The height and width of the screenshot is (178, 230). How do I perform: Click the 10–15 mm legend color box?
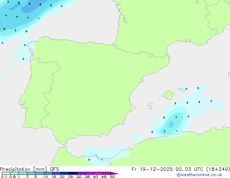tap(48, 173)
